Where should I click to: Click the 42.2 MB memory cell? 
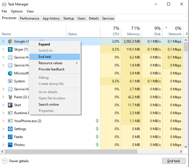[131, 97]
